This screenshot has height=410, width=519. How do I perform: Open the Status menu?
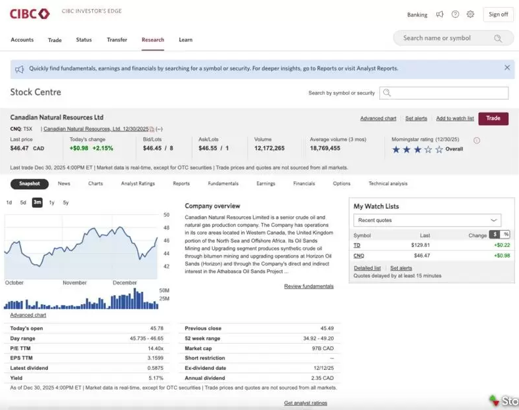83,39
